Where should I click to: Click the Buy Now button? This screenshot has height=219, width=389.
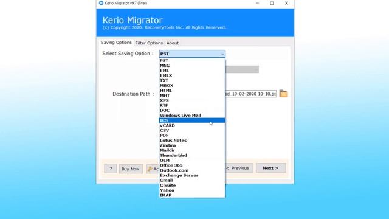[x=131, y=169]
